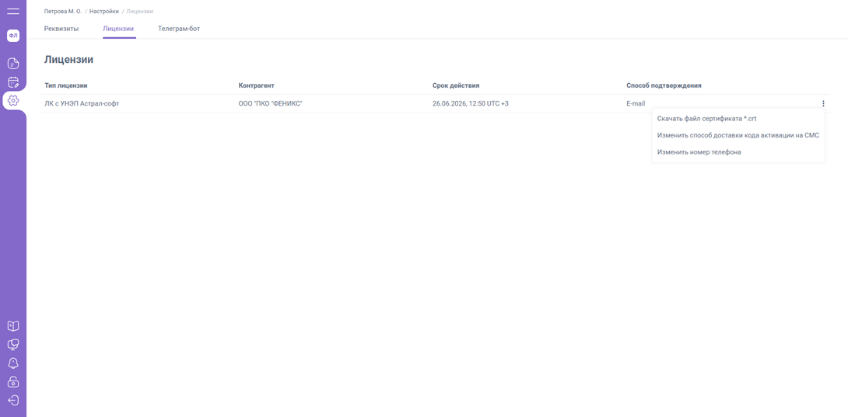This screenshot has width=848, height=417.
Task: Select the settings gear icon
Action: click(x=13, y=100)
